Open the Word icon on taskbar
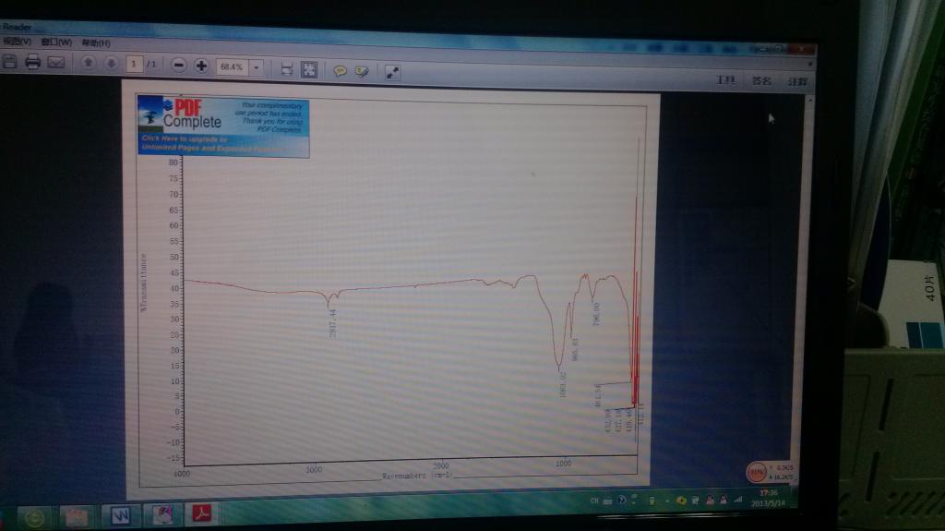Image resolution: width=945 pixels, height=531 pixels. click(x=120, y=516)
